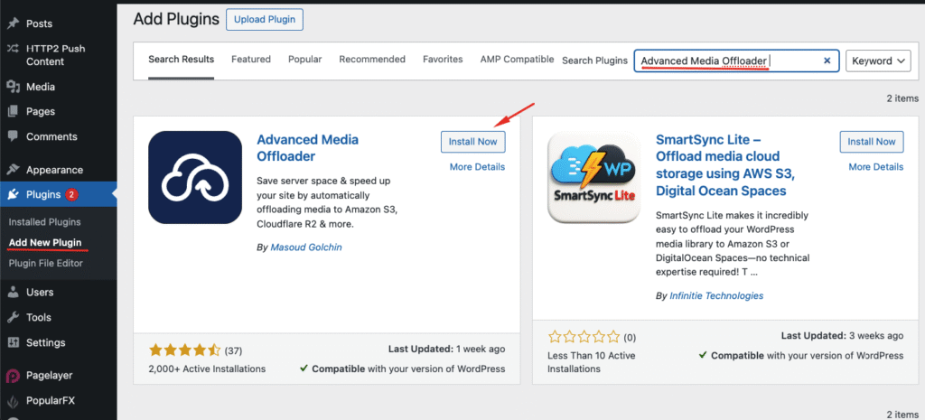
Task: Switch to the AMP Compatible tab
Action: click(517, 59)
